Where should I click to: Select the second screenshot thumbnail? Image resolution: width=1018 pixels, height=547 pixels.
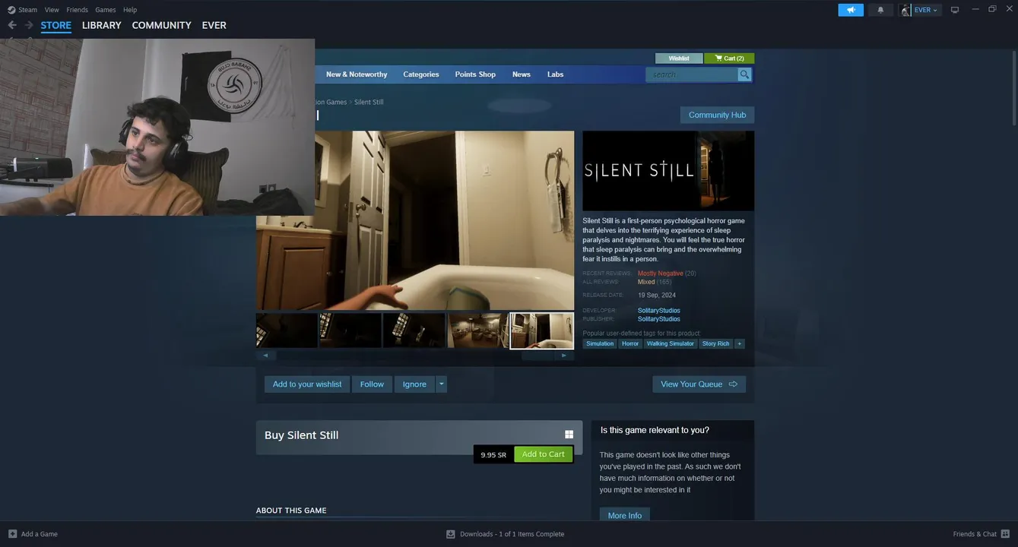tap(350, 330)
